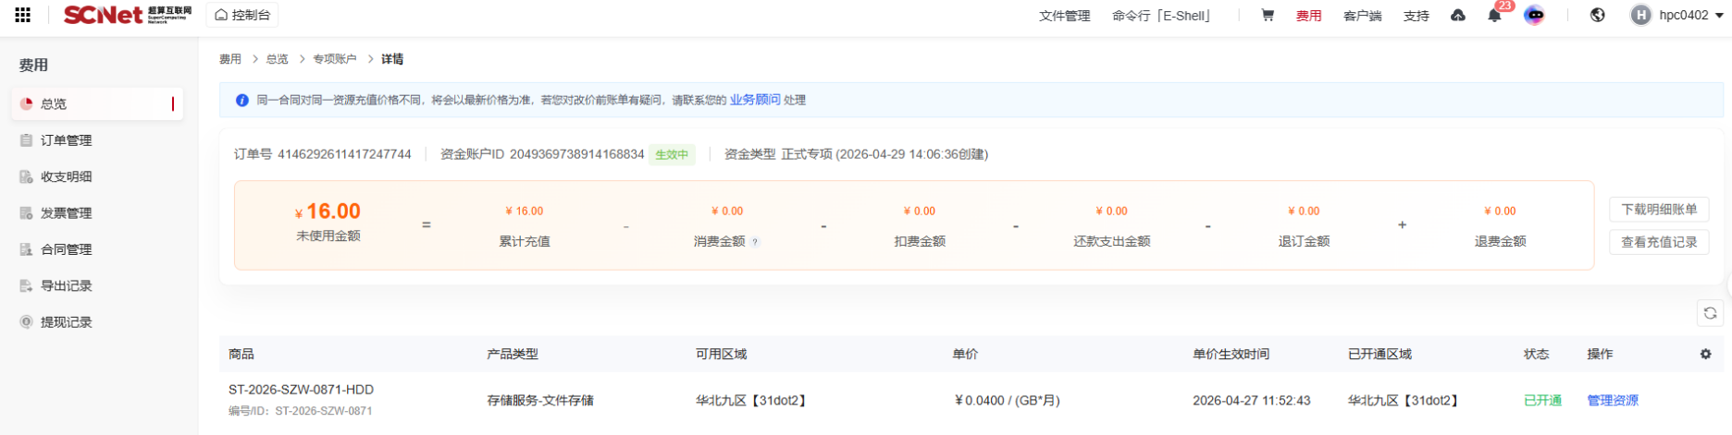Click the 提现记录 sidebar icon
This screenshot has height=435, width=1732.
click(27, 321)
